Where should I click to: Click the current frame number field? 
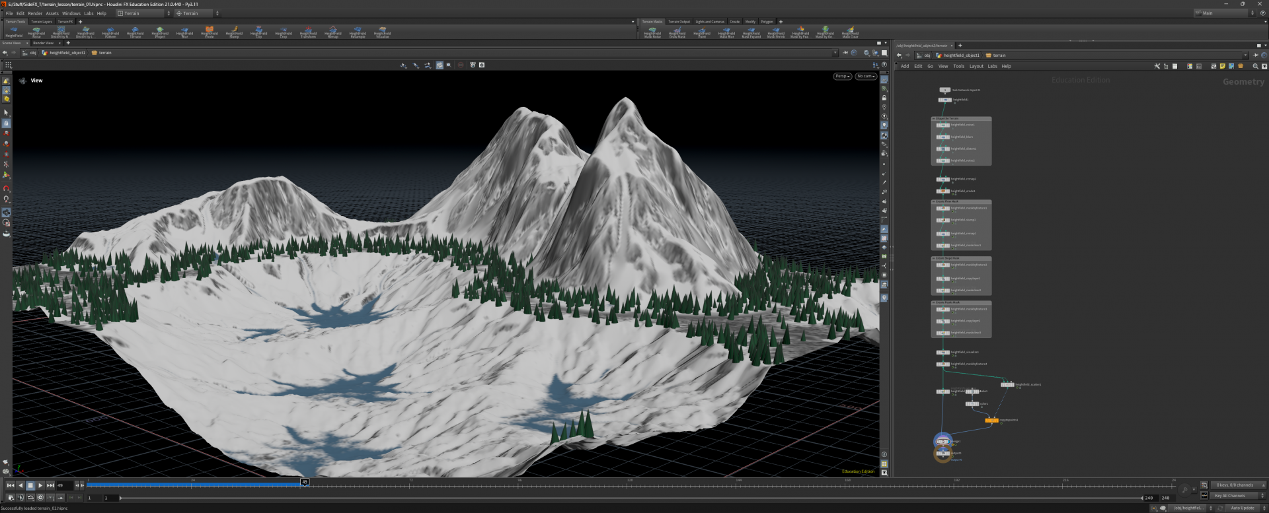64,485
